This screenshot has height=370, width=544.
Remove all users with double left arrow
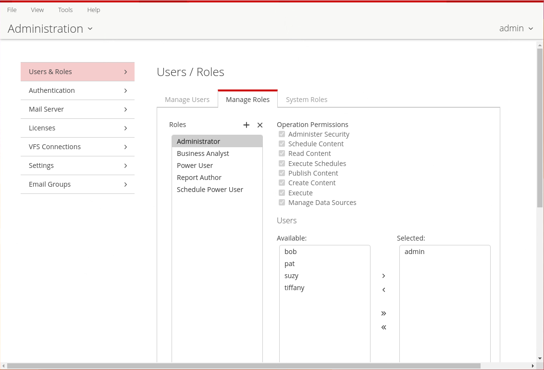[x=383, y=328]
